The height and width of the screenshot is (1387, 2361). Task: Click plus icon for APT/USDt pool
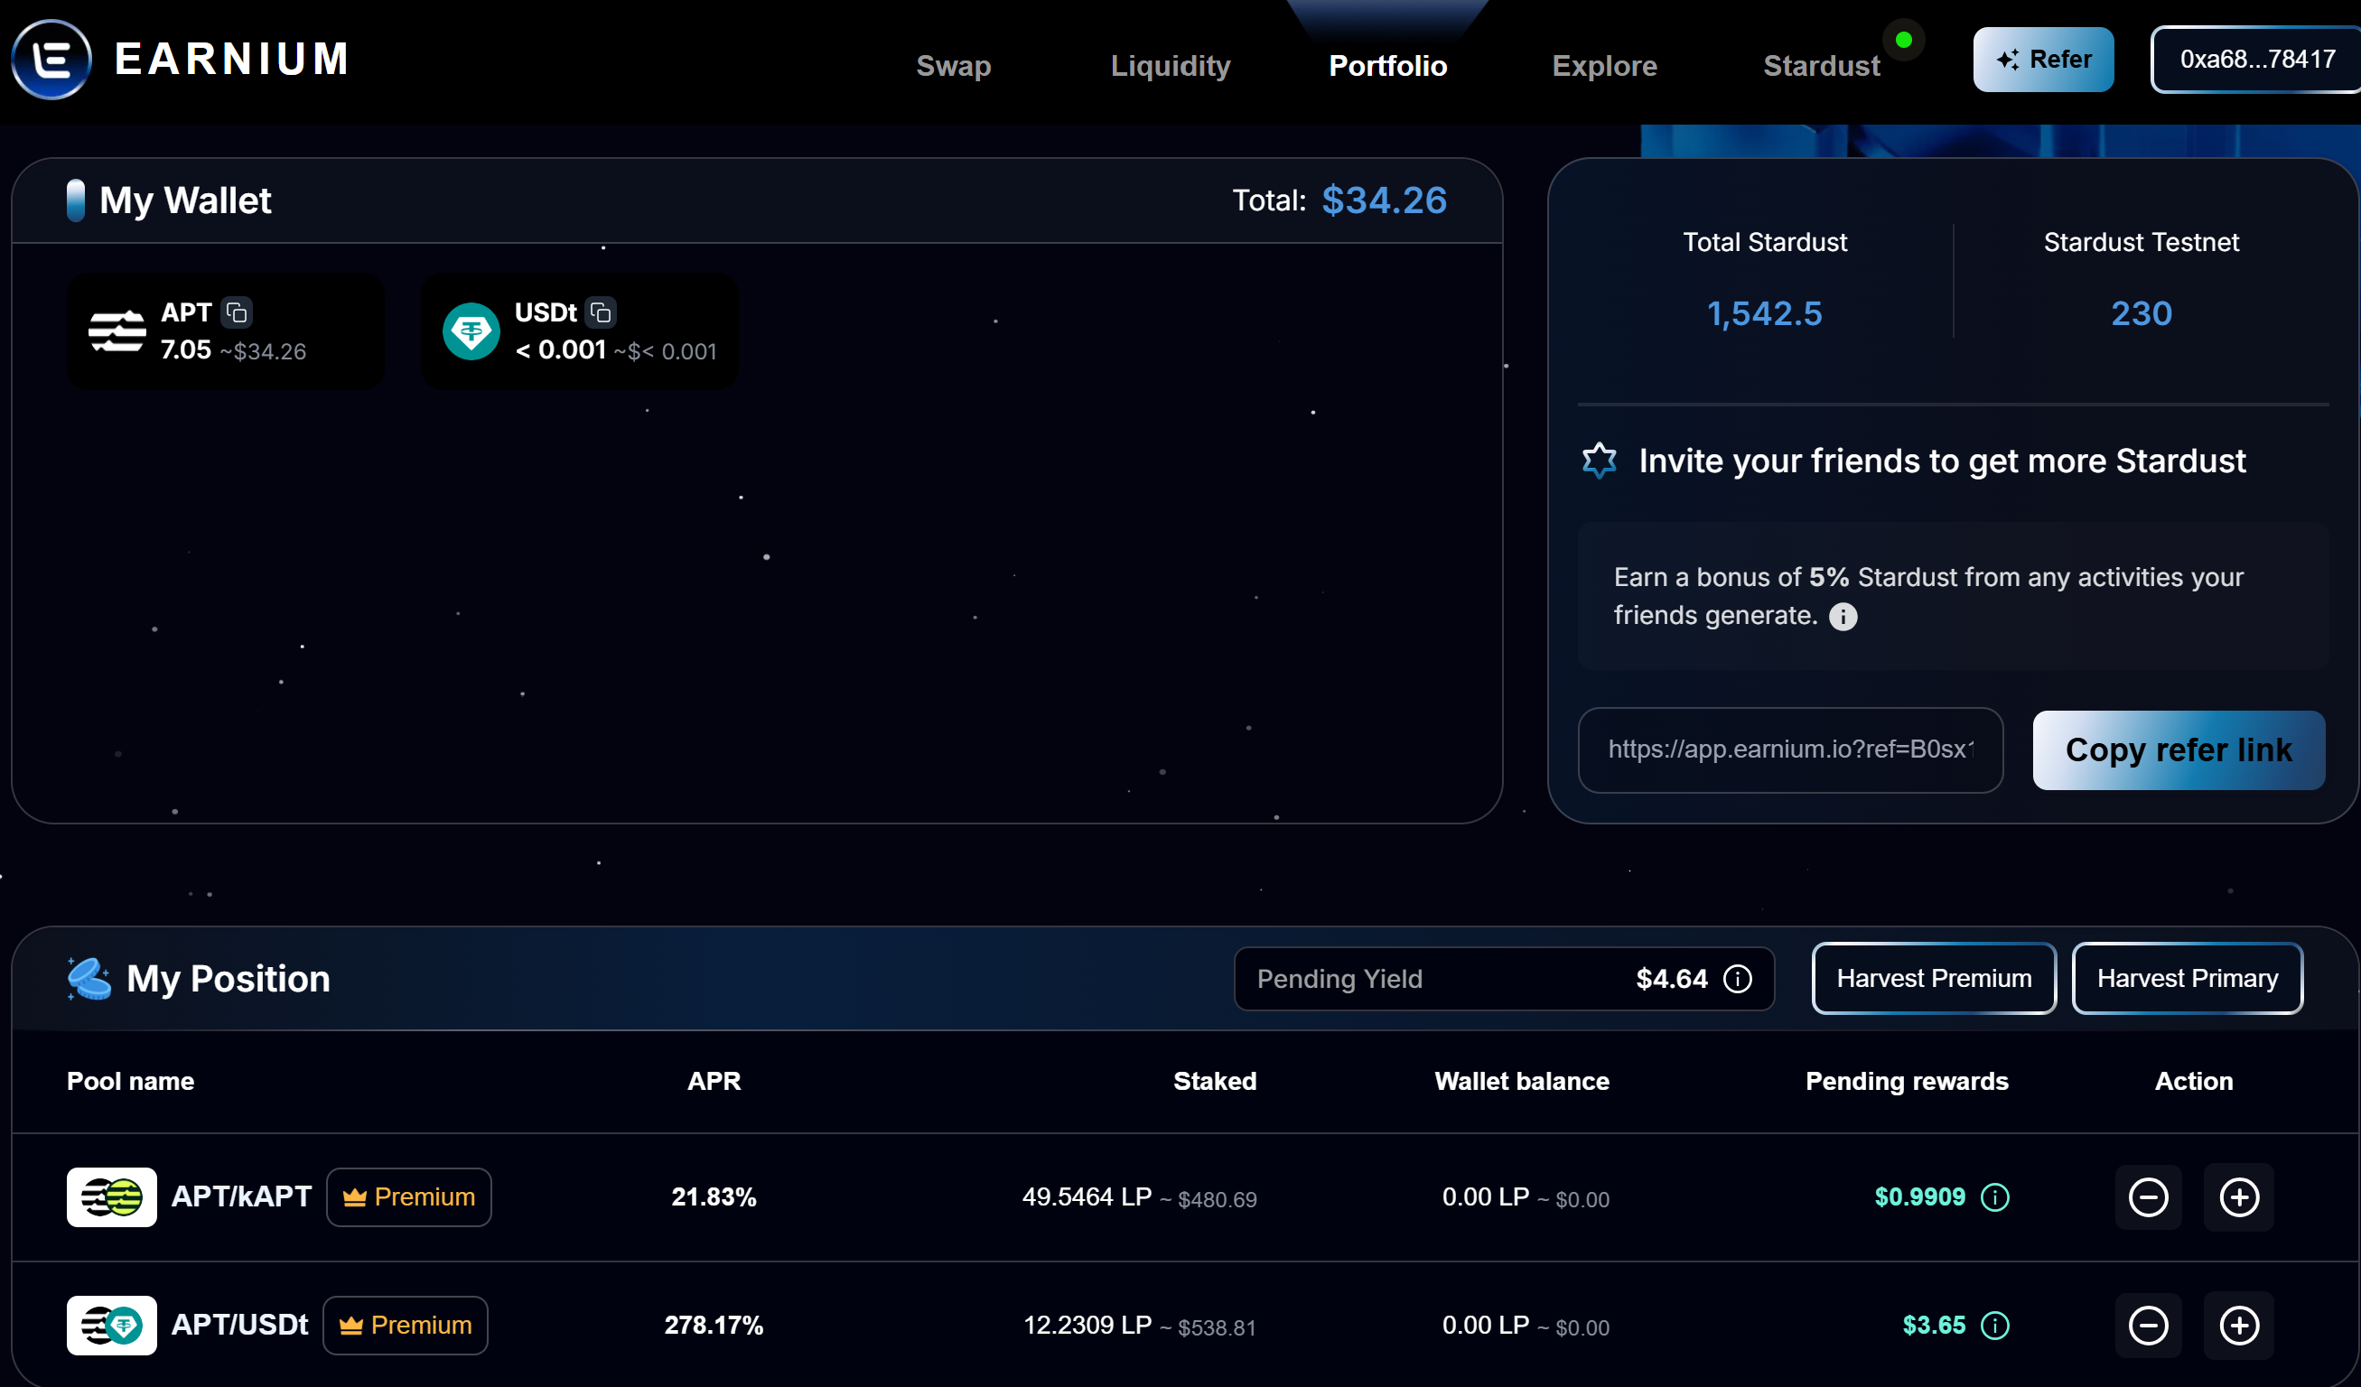[x=2238, y=1326]
